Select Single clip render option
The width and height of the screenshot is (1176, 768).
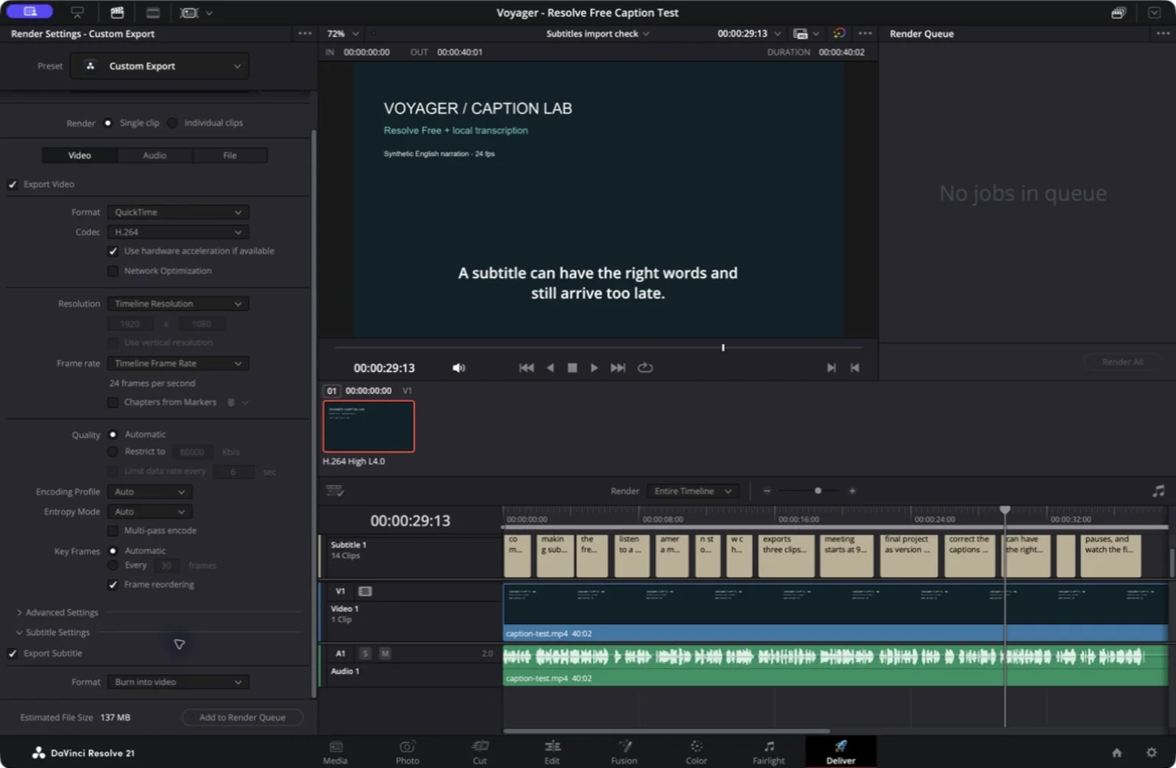click(108, 123)
